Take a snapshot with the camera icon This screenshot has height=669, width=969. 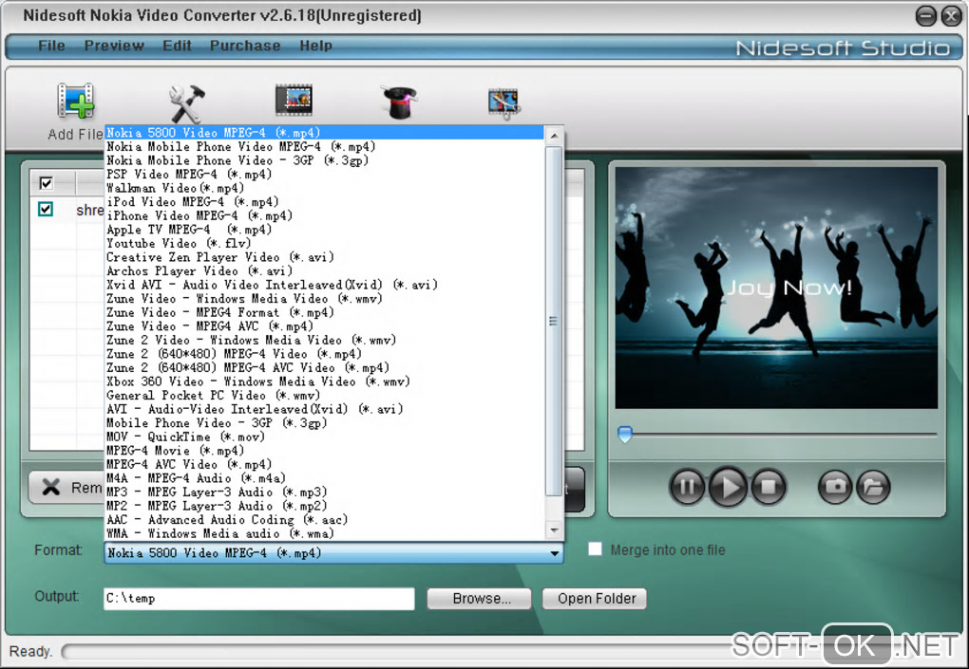coord(835,487)
